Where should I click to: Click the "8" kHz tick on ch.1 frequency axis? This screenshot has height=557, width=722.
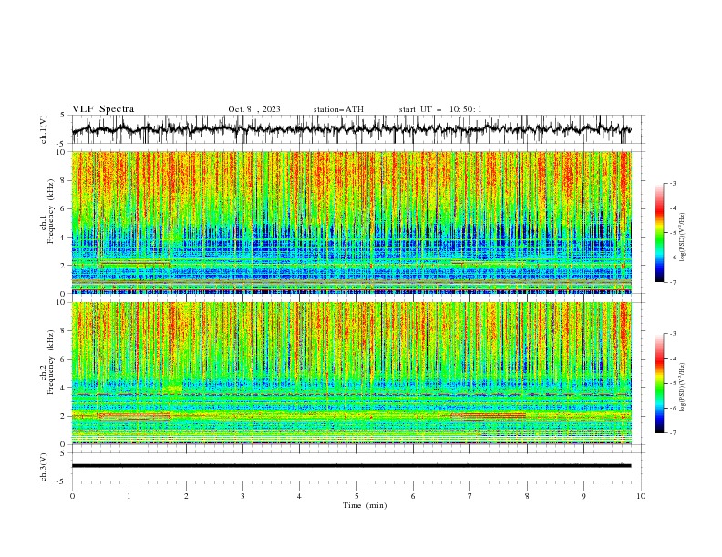(64, 180)
